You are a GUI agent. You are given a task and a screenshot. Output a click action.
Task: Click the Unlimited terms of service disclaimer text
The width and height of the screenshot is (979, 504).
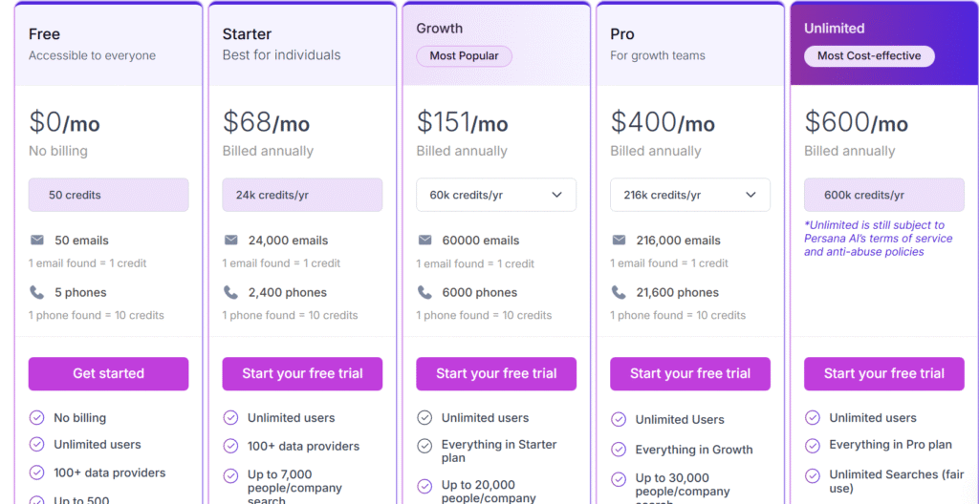(878, 239)
